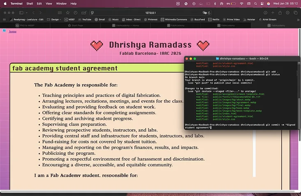Open Spotlight search icon in menu bar

coord(255,3)
